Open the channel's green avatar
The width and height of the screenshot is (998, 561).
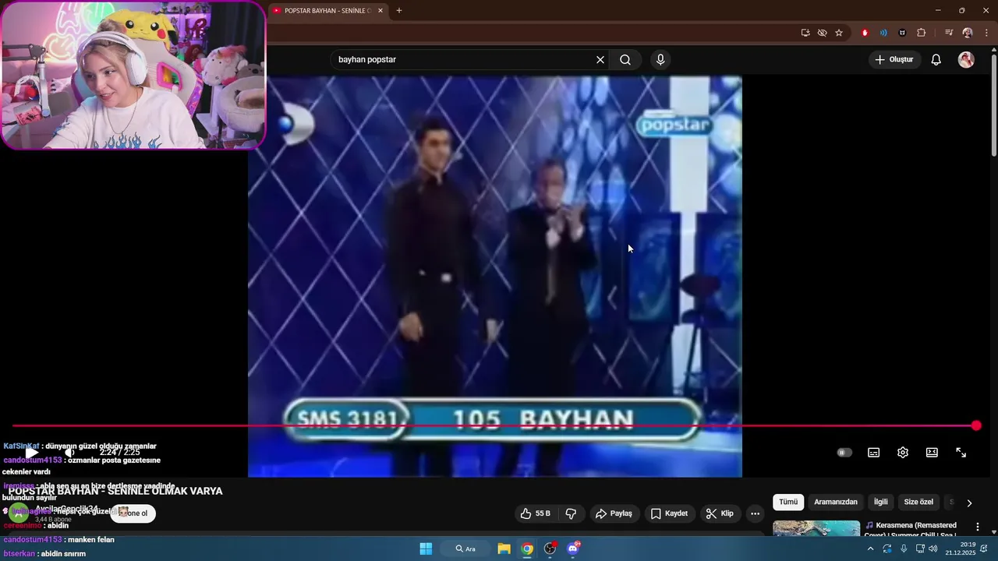(19, 513)
